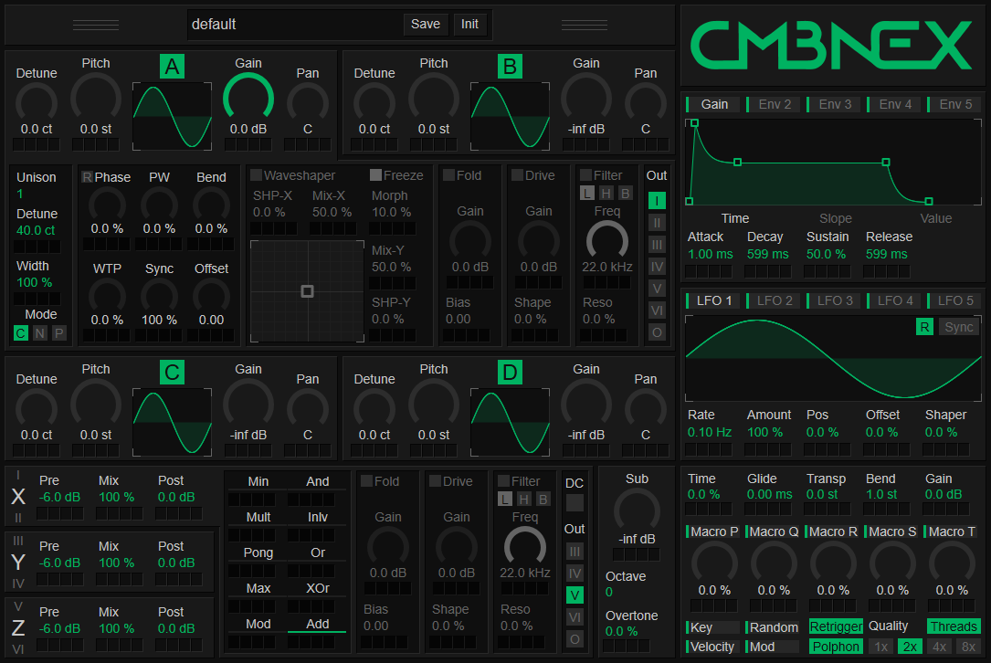Set Quality to 4x

coord(940,647)
